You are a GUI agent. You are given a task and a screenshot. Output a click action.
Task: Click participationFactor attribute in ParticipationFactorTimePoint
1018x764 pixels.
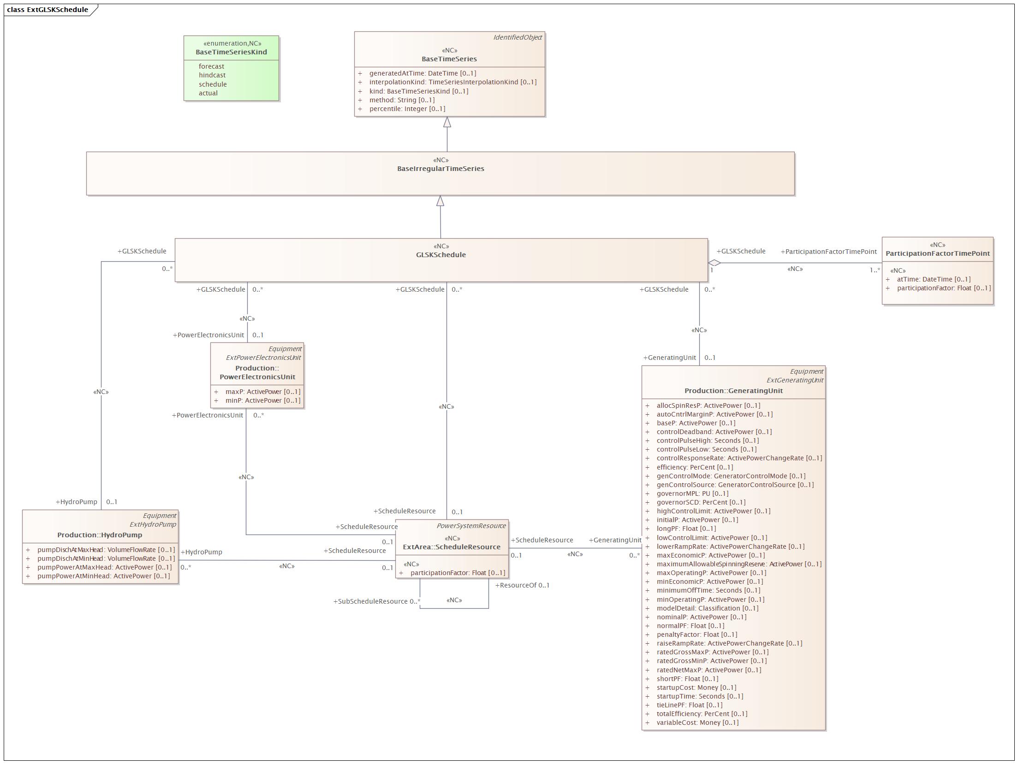[x=944, y=288]
